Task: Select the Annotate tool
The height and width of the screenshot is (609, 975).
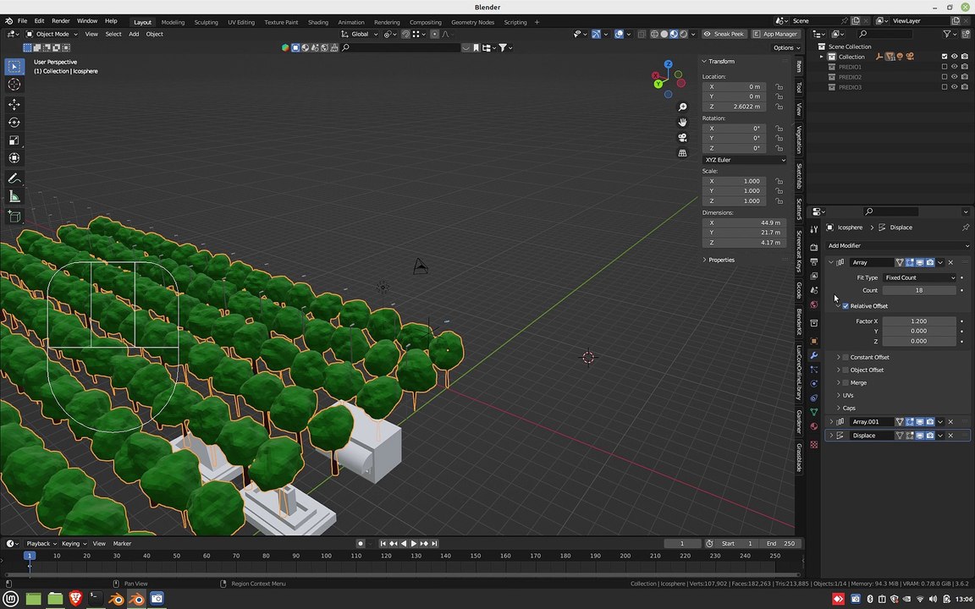Action: (x=14, y=178)
